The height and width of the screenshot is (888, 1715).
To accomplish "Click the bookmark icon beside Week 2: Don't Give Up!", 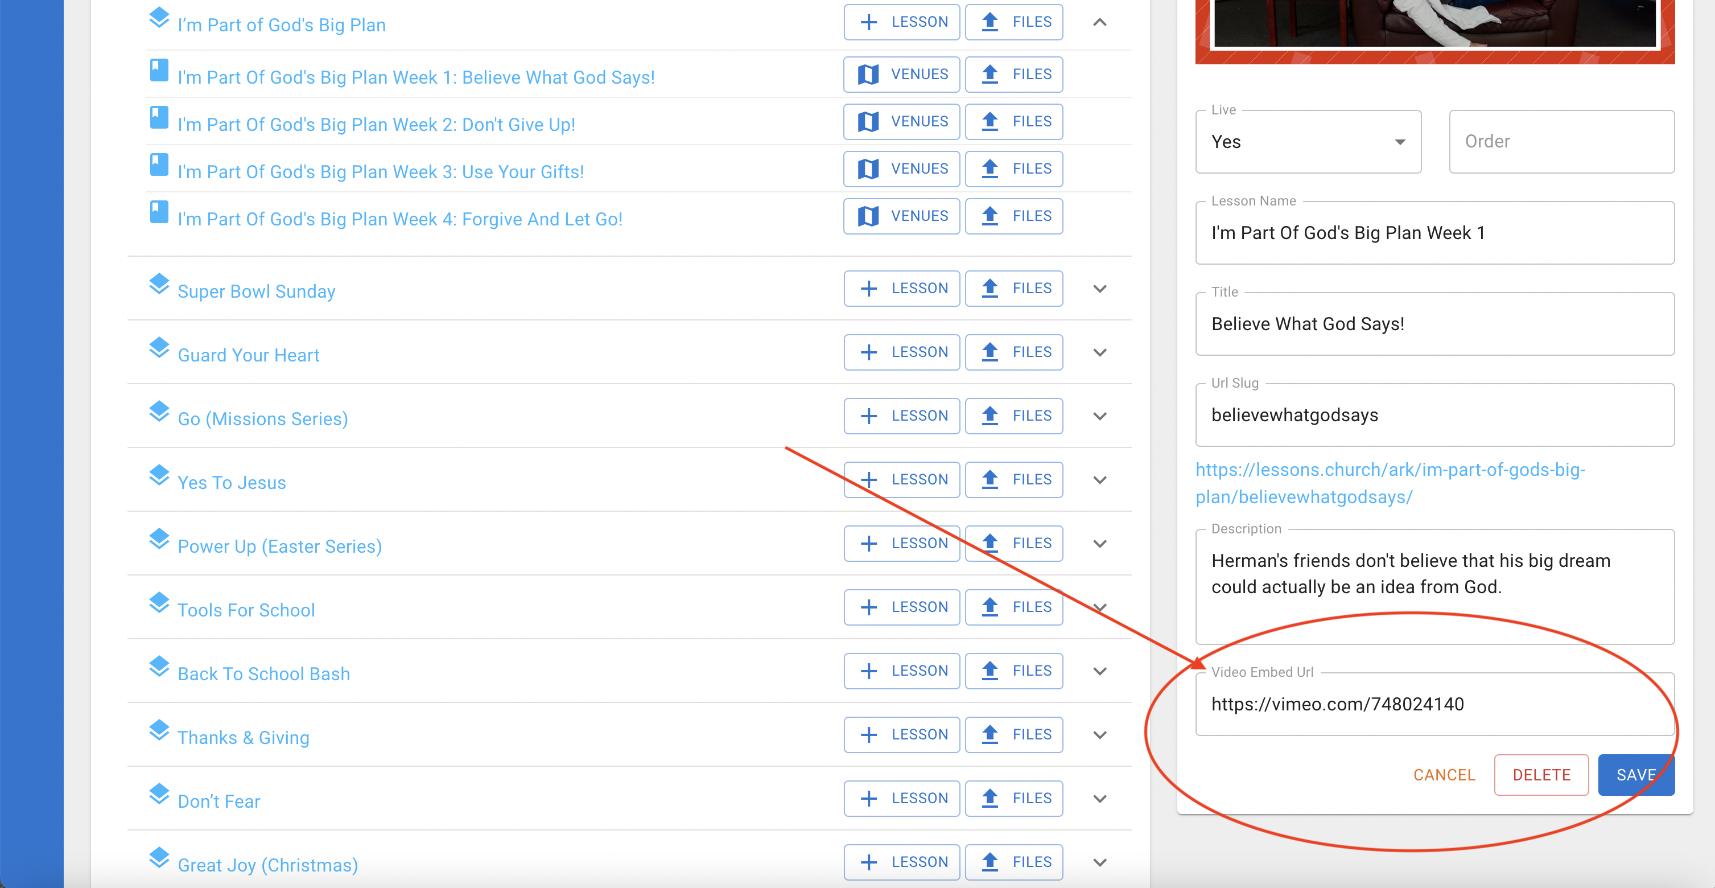I will pyautogui.click(x=159, y=117).
